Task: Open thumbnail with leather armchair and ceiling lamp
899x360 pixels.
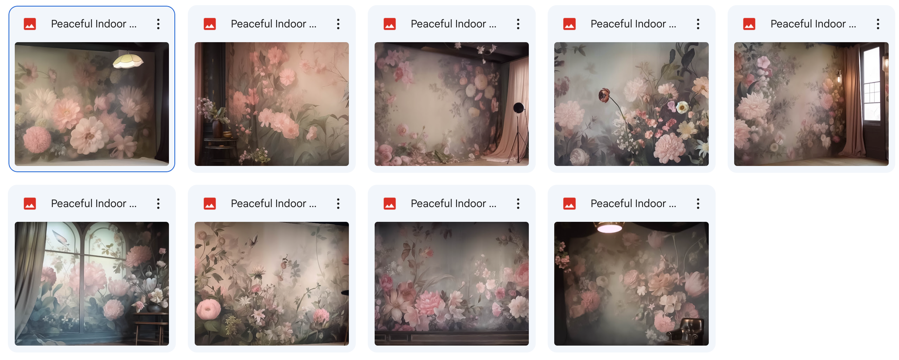Action: tap(631, 284)
